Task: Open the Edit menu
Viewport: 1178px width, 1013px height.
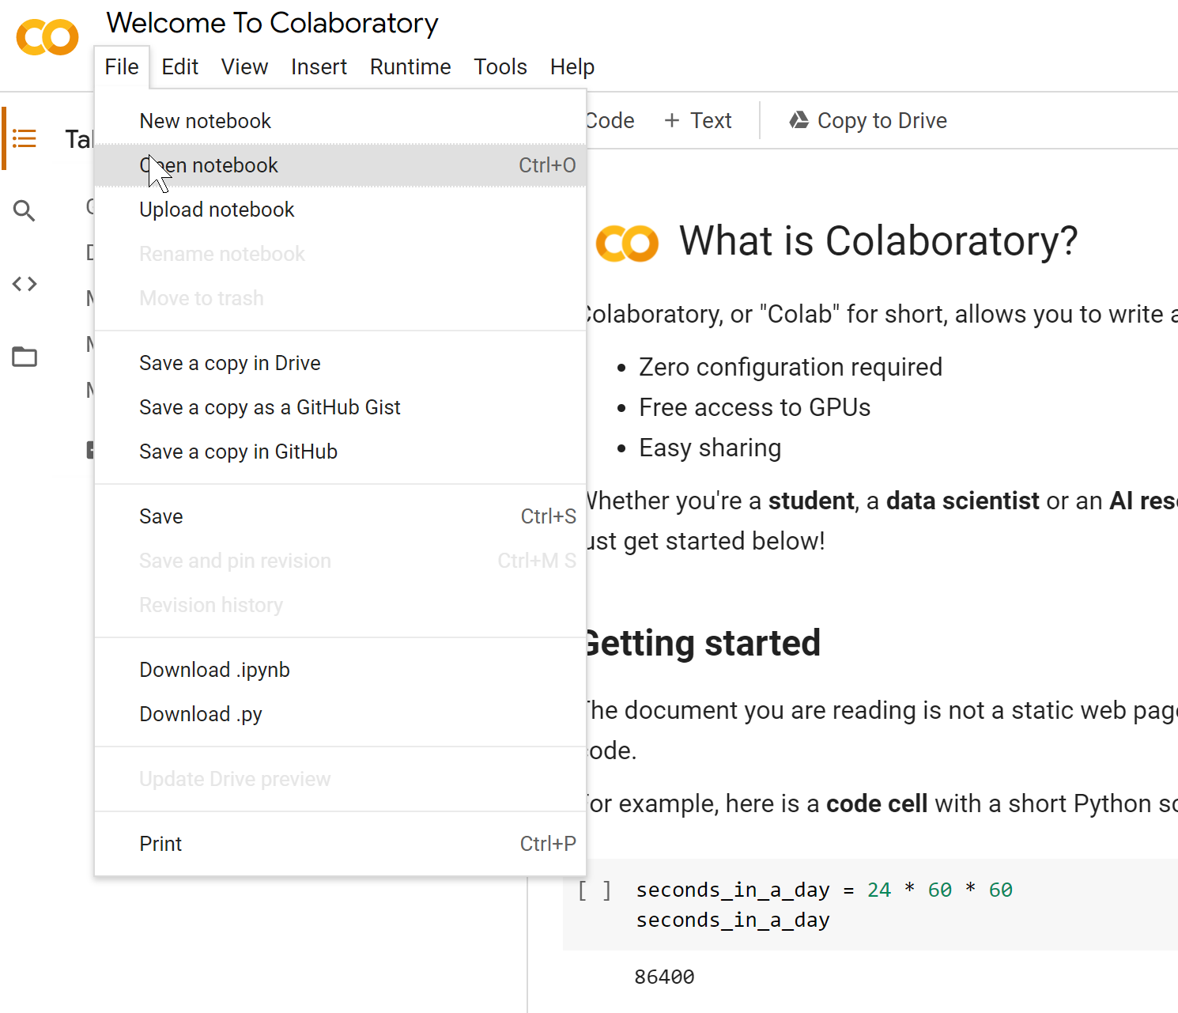Action: [x=180, y=67]
